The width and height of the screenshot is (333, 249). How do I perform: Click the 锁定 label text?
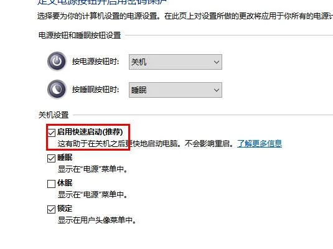tap(65, 209)
